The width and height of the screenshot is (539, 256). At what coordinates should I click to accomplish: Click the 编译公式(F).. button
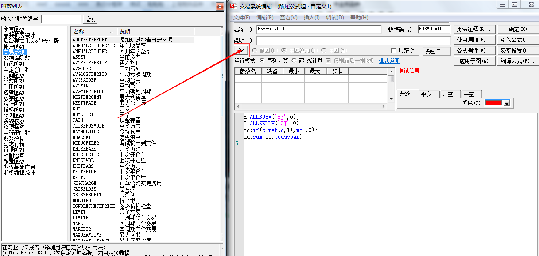[518, 61]
